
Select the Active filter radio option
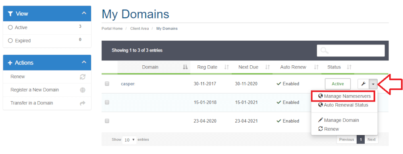(x=10, y=27)
